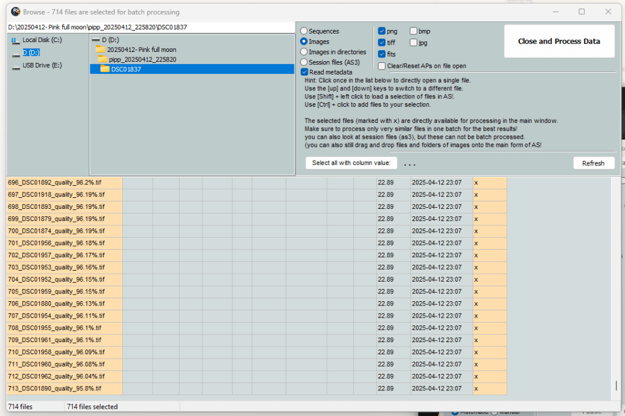Select the Sequences radio button
Viewport: 625px width, 416px height.
click(304, 31)
